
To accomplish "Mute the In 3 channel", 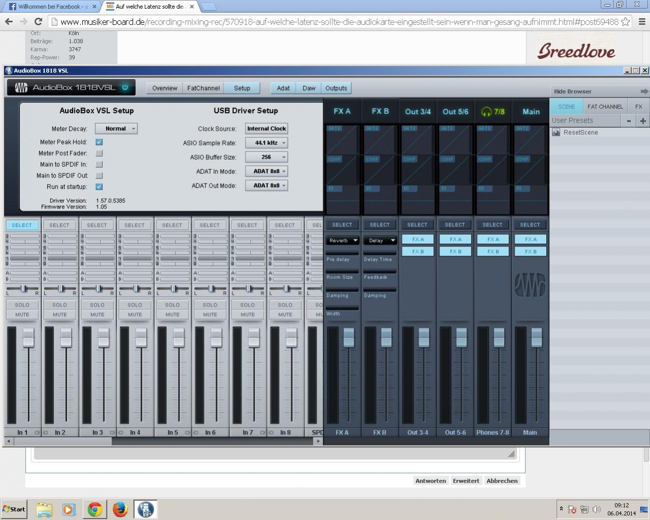I will 98,315.
